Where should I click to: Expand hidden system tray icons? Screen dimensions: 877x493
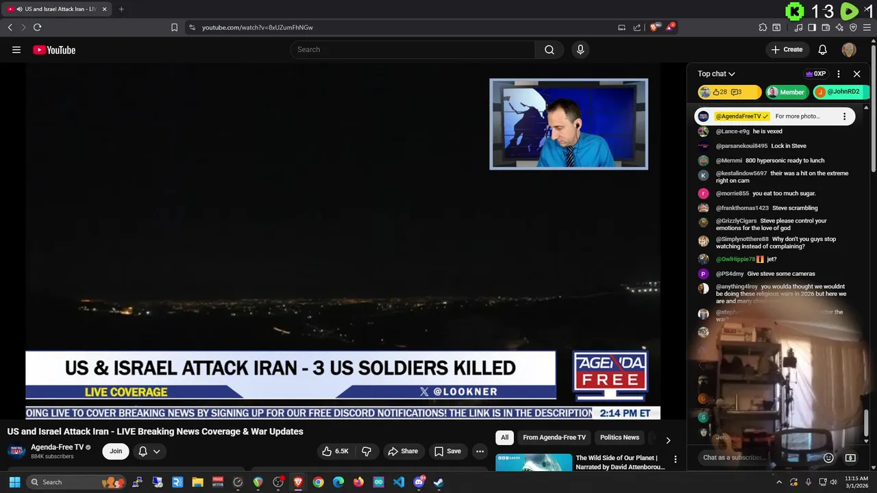[x=779, y=482]
